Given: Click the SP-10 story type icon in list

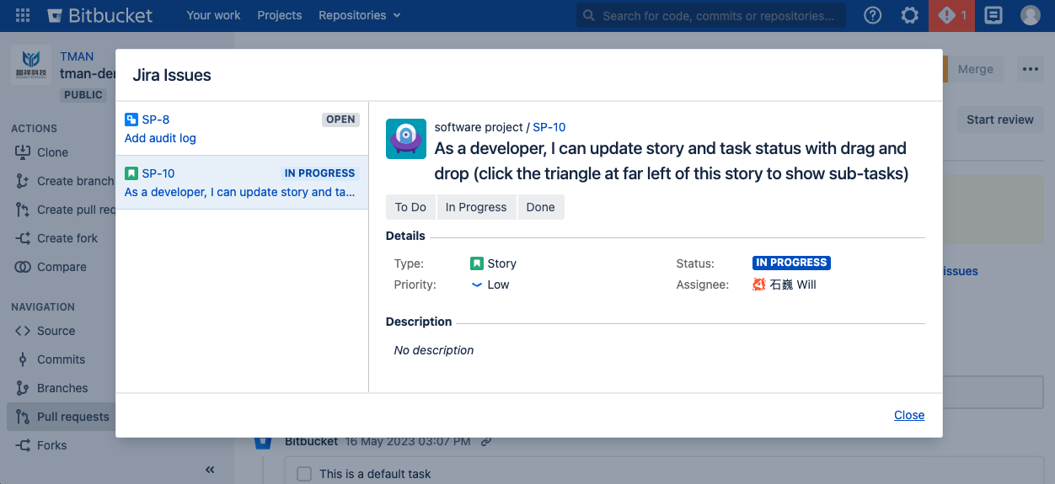Looking at the screenshot, I should click(x=131, y=173).
